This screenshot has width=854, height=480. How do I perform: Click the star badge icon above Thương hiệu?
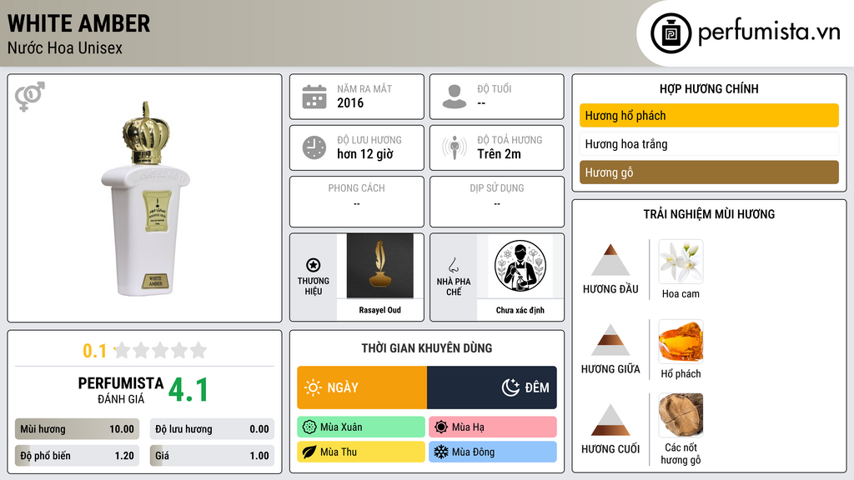314,265
